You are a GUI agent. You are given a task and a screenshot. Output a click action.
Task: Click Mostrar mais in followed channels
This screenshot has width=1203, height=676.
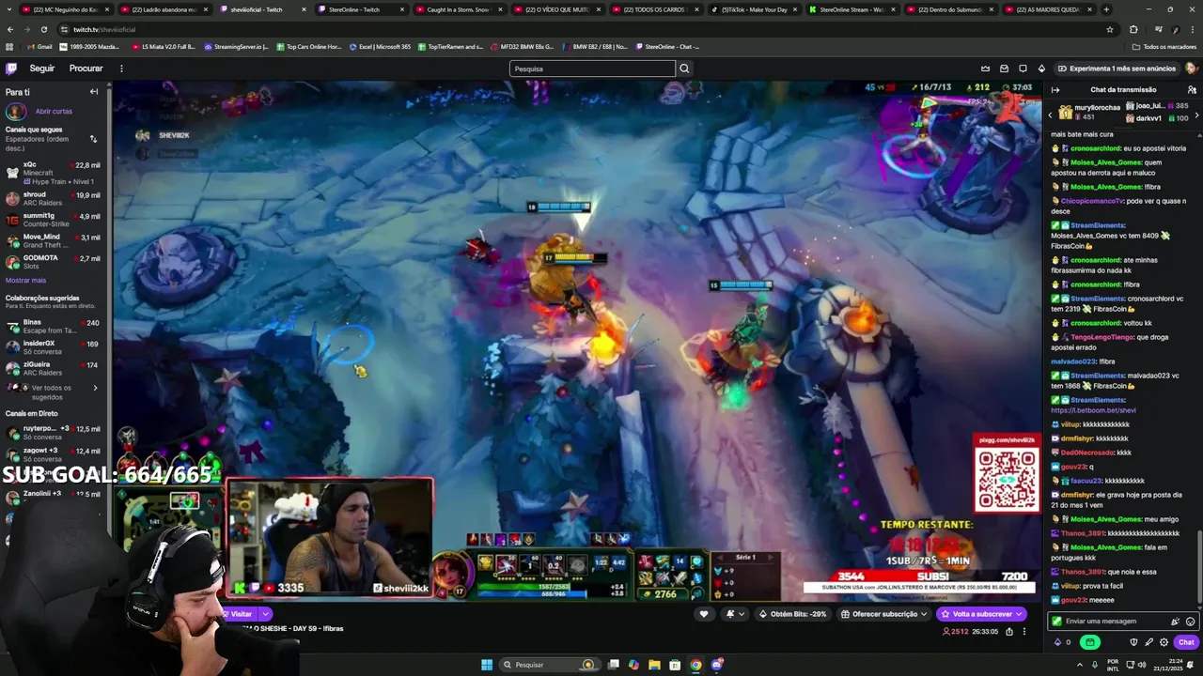coord(25,280)
